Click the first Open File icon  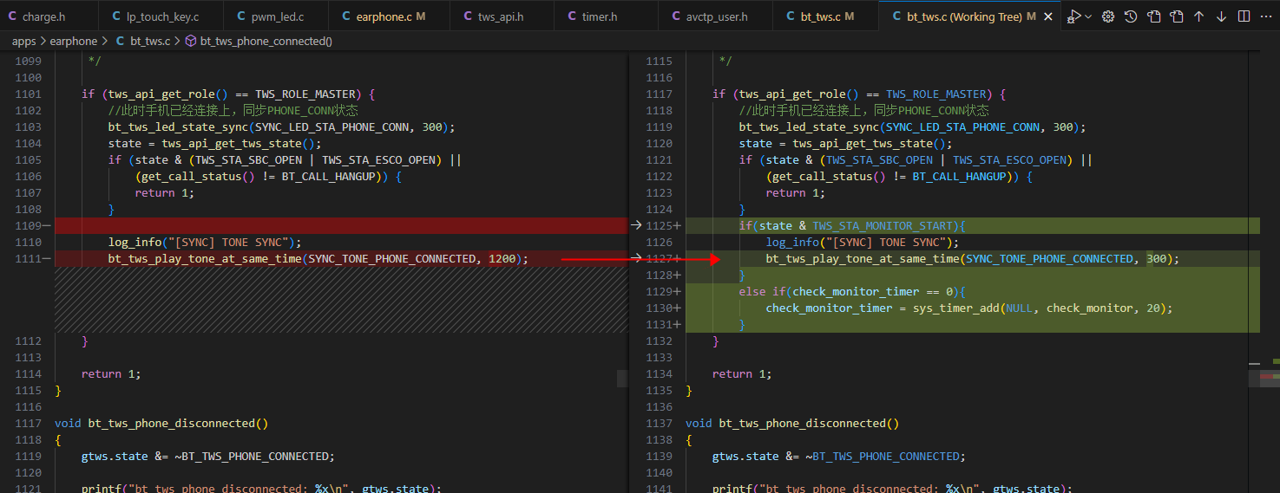(1153, 16)
